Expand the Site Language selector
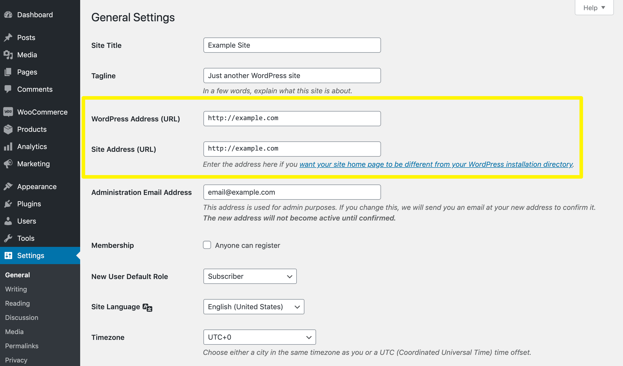Screen dimensions: 623x366 tap(254, 307)
